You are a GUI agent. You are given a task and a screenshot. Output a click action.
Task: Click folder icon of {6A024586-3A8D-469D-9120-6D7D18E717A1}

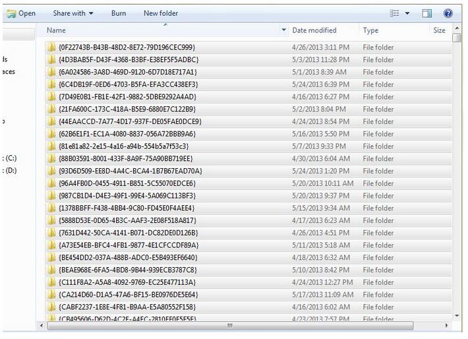click(x=51, y=72)
